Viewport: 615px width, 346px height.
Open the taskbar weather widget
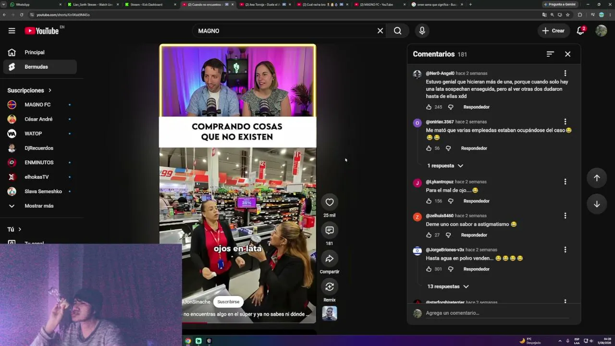point(530,341)
